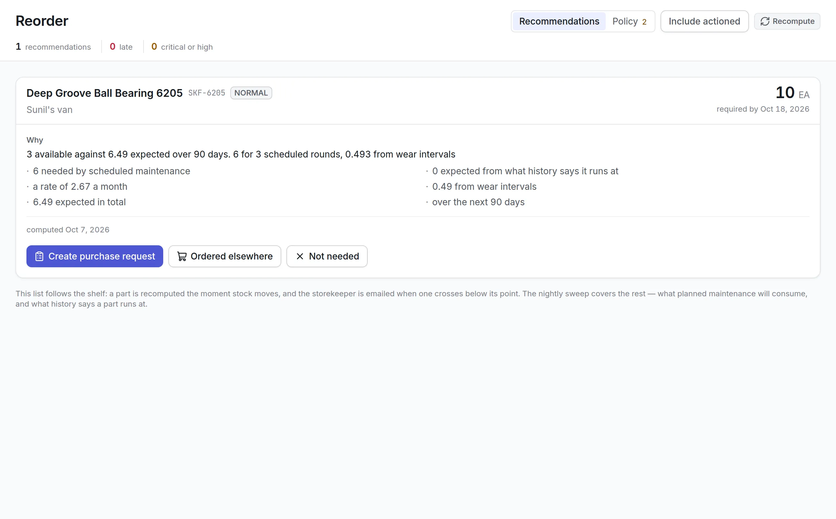Click the 0 critical or high counter
This screenshot has height=519, width=836.
182,47
